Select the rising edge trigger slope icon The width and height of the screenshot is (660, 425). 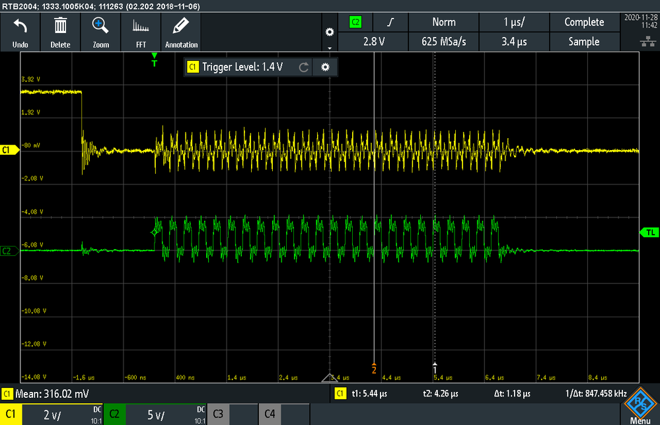pyautogui.click(x=390, y=22)
